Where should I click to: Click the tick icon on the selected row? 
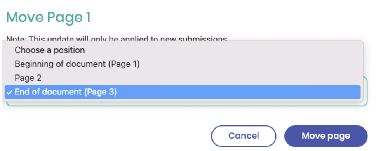tap(9, 92)
